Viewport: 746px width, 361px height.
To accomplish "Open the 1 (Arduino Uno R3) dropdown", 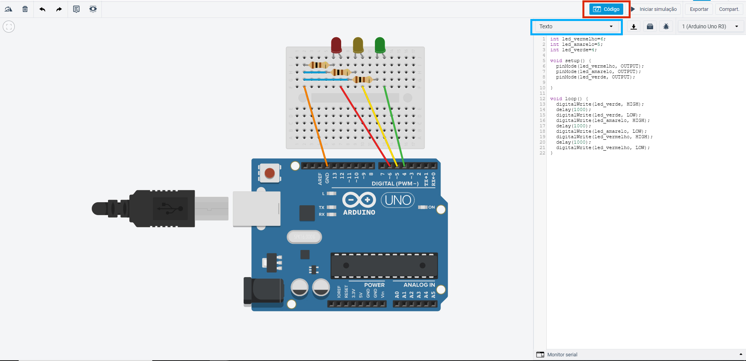I will [x=710, y=26].
